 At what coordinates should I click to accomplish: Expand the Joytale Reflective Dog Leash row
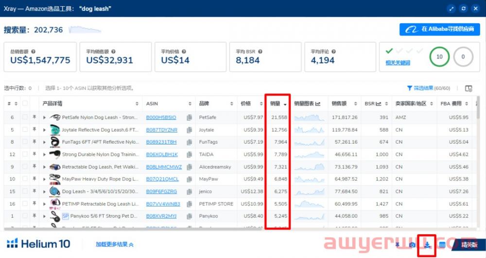tap(44, 130)
